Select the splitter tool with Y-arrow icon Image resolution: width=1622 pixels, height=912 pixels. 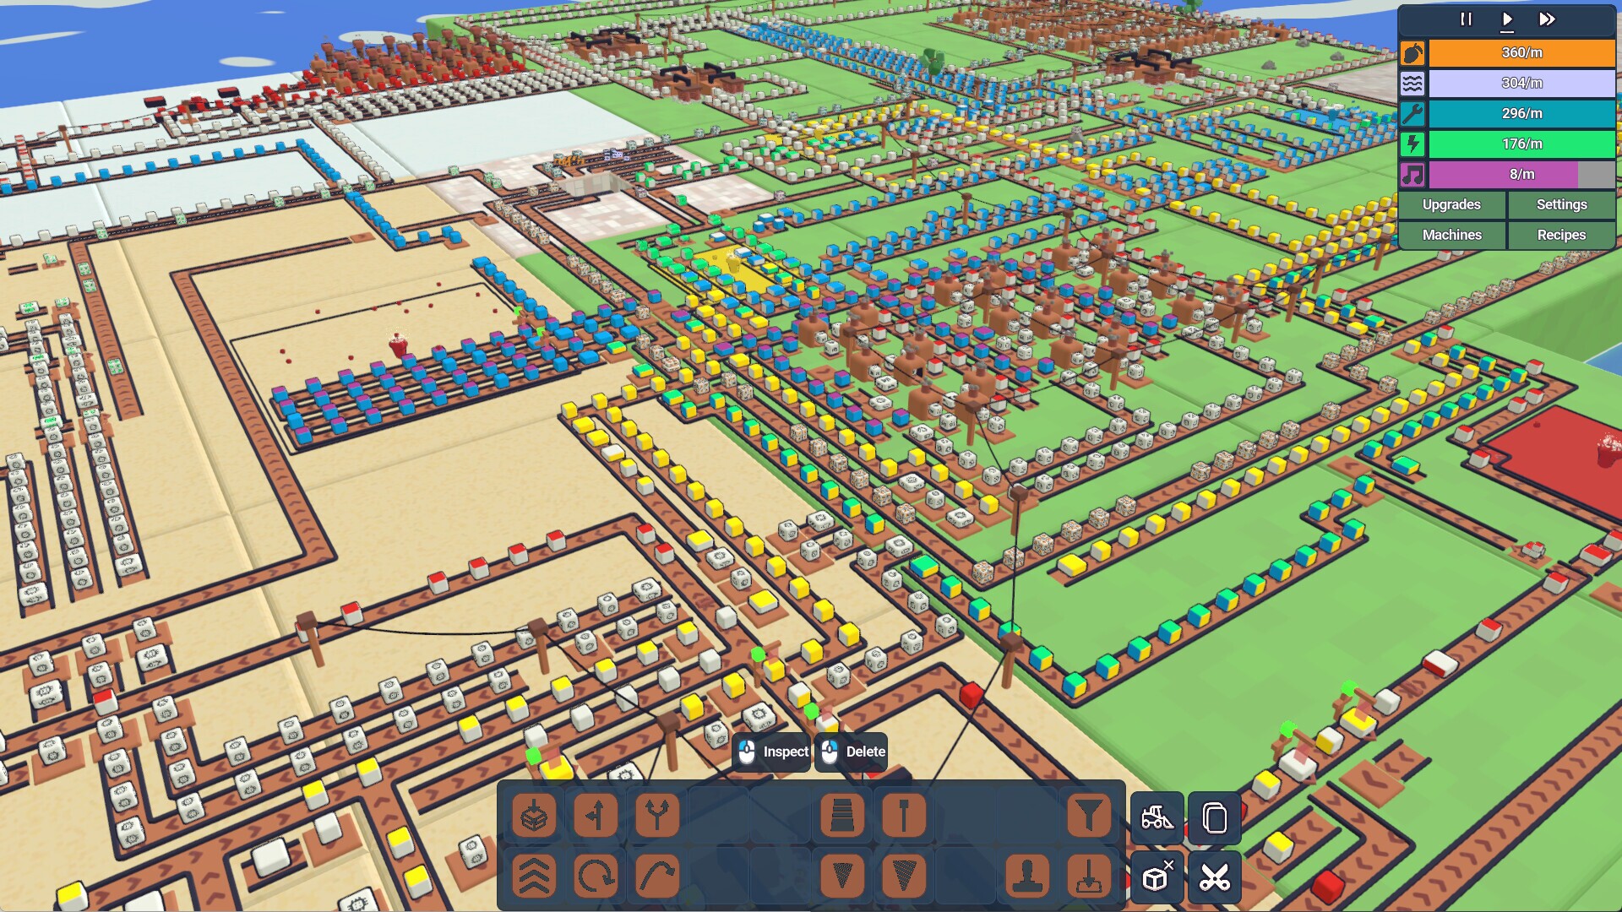click(x=657, y=816)
